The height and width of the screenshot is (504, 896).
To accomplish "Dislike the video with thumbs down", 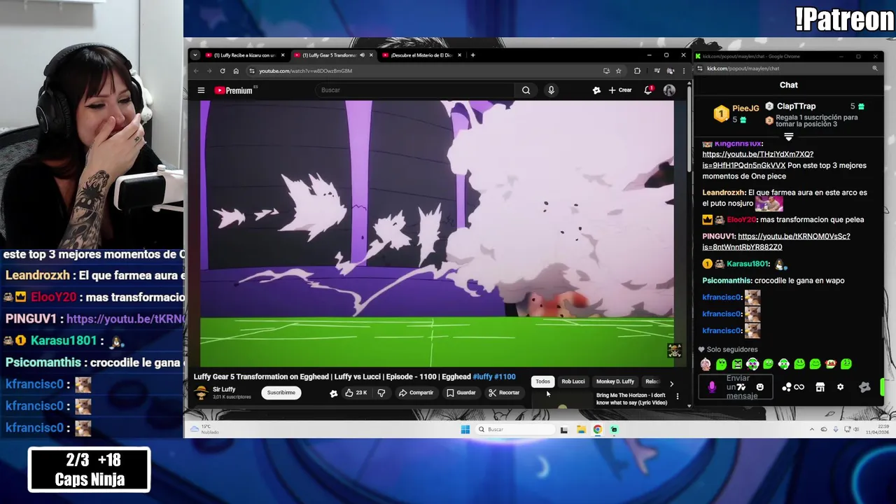I will tap(381, 393).
